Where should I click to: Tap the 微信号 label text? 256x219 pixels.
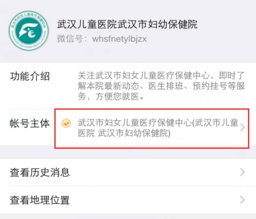pyautogui.click(x=72, y=39)
